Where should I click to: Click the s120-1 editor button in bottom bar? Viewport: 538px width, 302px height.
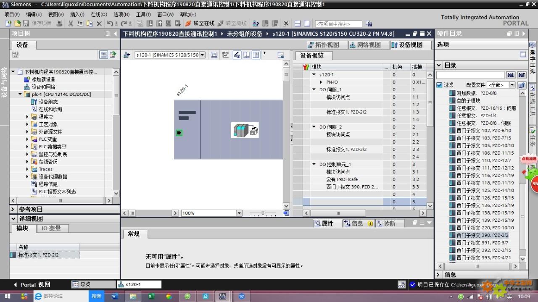pos(139,284)
